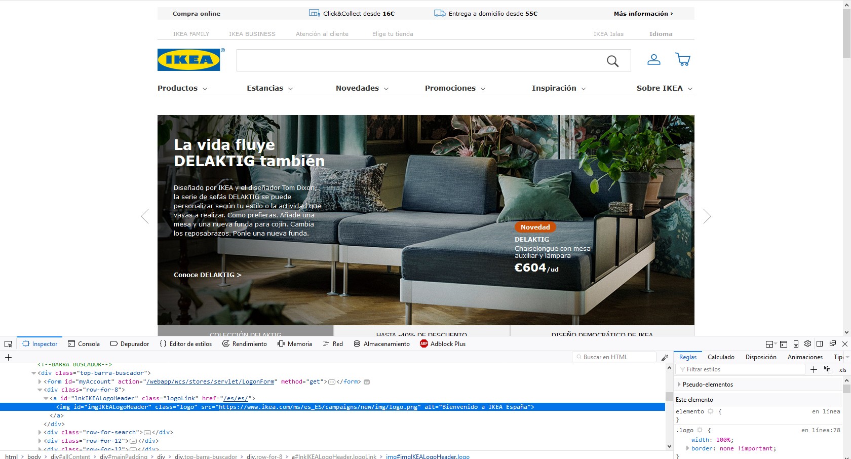The image size is (851, 459).
Task: Click Conoce DELAKTIG link on banner
Action: 207,275
